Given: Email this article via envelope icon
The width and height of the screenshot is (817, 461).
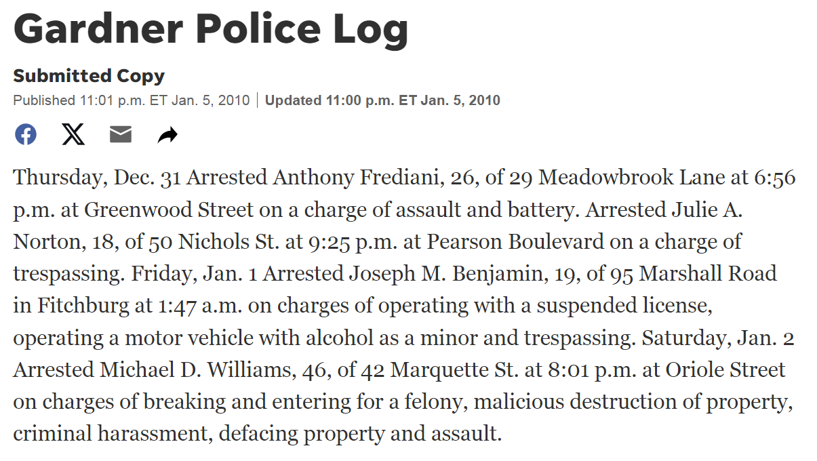Looking at the screenshot, I should [121, 135].
